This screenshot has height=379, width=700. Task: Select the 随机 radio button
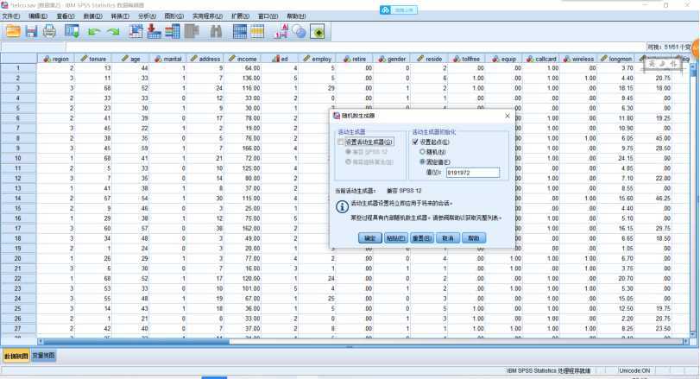[422, 152]
